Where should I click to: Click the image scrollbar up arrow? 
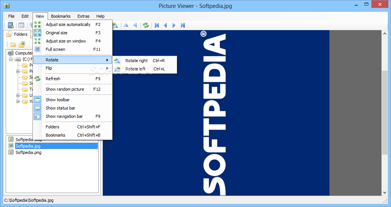[385, 33]
